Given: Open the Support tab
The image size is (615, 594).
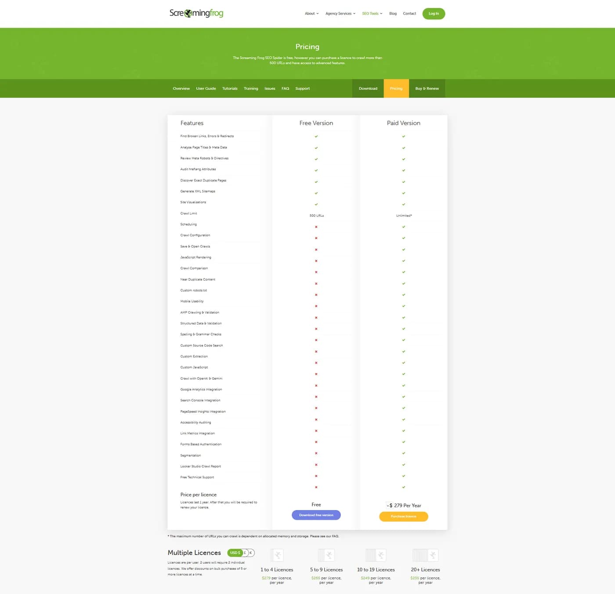Looking at the screenshot, I should (x=303, y=88).
